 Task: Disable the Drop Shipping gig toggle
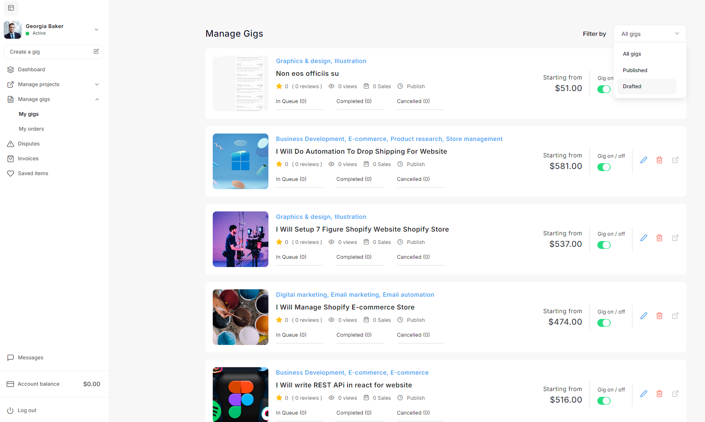604,167
